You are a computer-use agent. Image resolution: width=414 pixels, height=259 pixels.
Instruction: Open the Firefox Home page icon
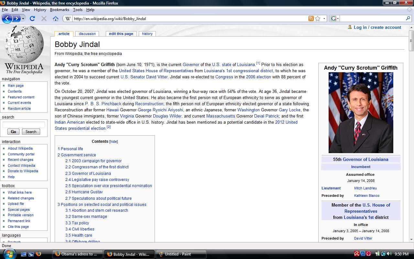[56, 18]
